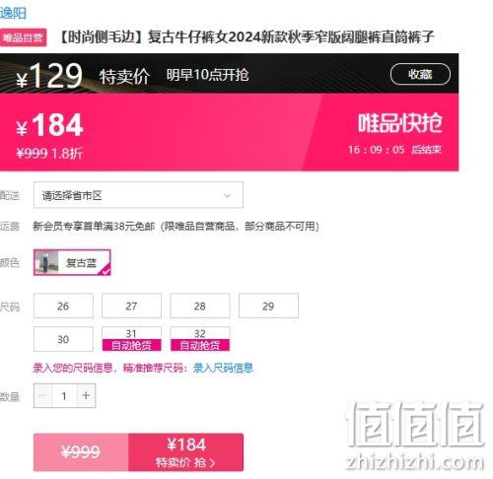Select the 复古蓝 color option

tap(72, 262)
